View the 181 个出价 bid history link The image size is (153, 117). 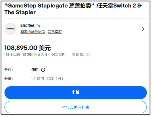[x=12, y=54]
